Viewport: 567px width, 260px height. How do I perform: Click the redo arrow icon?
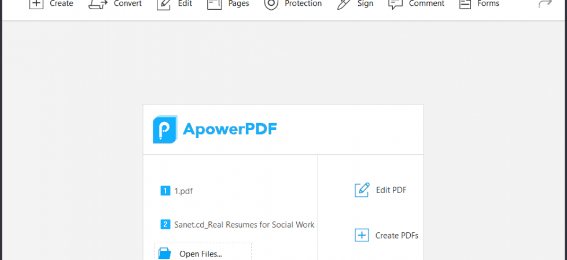pyautogui.click(x=545, y=3)
